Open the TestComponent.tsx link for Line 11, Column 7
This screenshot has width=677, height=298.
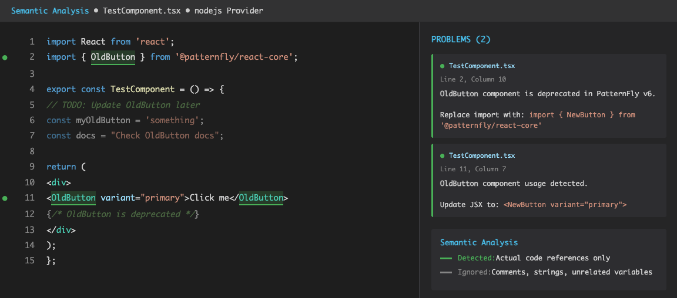[x=481, y=155]
